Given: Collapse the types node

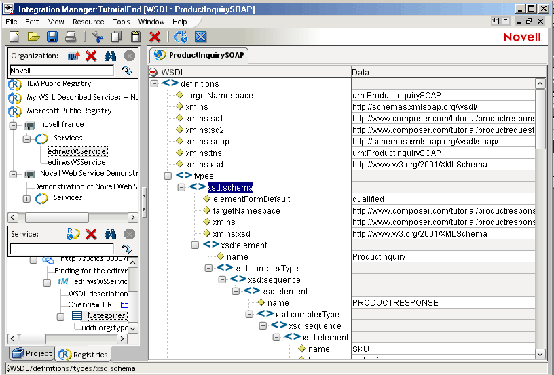Looking at the screenshot, I should tap(168, 176).
